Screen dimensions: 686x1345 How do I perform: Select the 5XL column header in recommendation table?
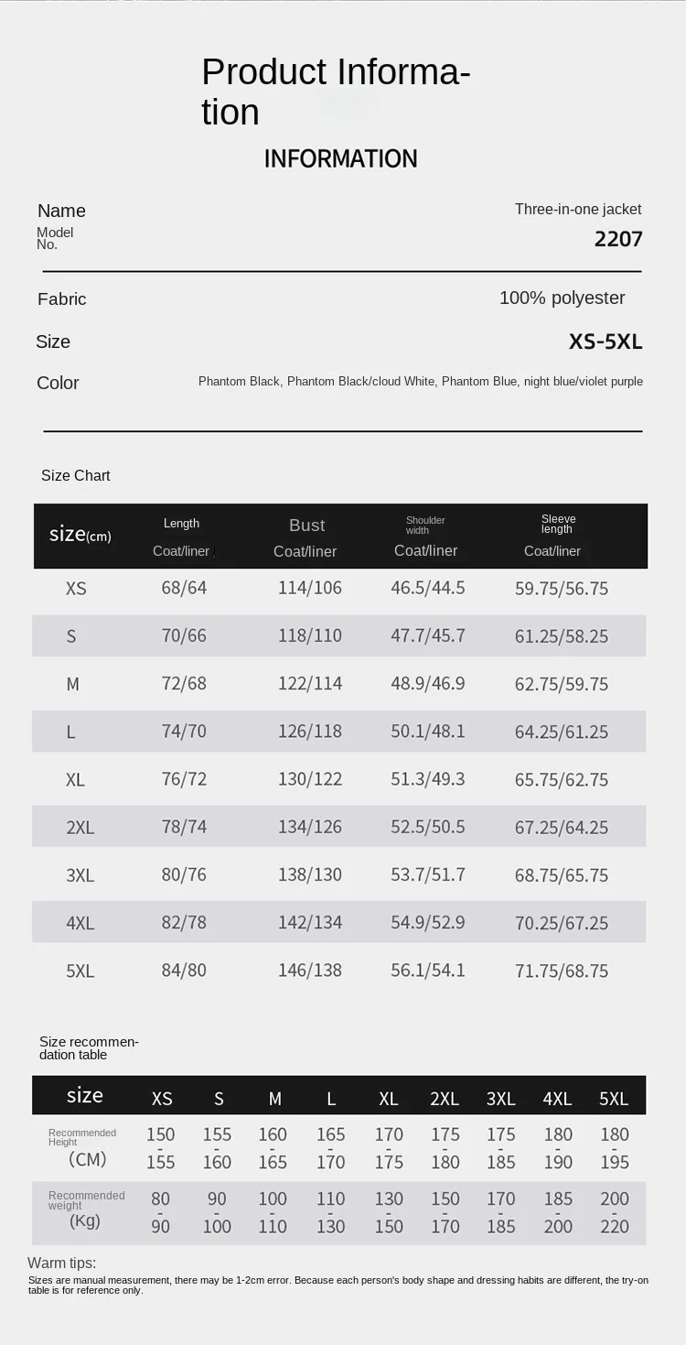pyautogui.click(x=614, y=1099)
